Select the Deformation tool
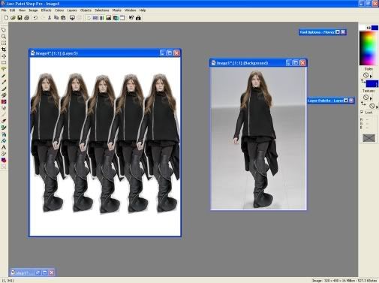The height and width of the screenshot is (283, 379). pos(4,43)
